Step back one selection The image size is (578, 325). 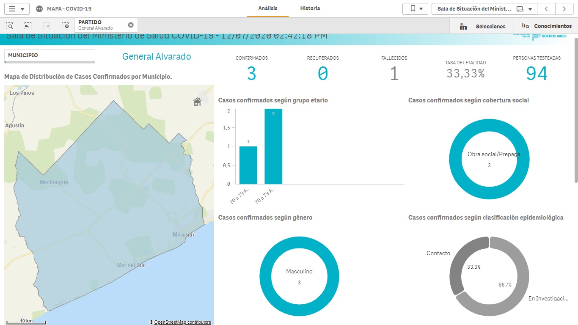[28, 25]
